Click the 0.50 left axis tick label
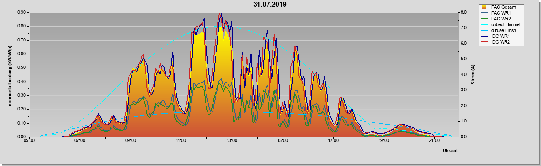Screen dimensions: 541x166 pos(22,68)
